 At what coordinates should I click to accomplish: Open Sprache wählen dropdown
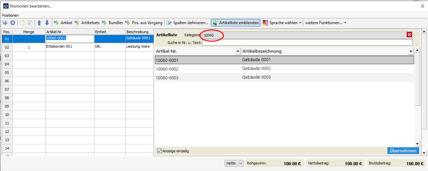tap(282, 23)
